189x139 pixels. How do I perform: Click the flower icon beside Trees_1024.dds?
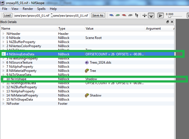pyautogui.click(x=87, y=63)
